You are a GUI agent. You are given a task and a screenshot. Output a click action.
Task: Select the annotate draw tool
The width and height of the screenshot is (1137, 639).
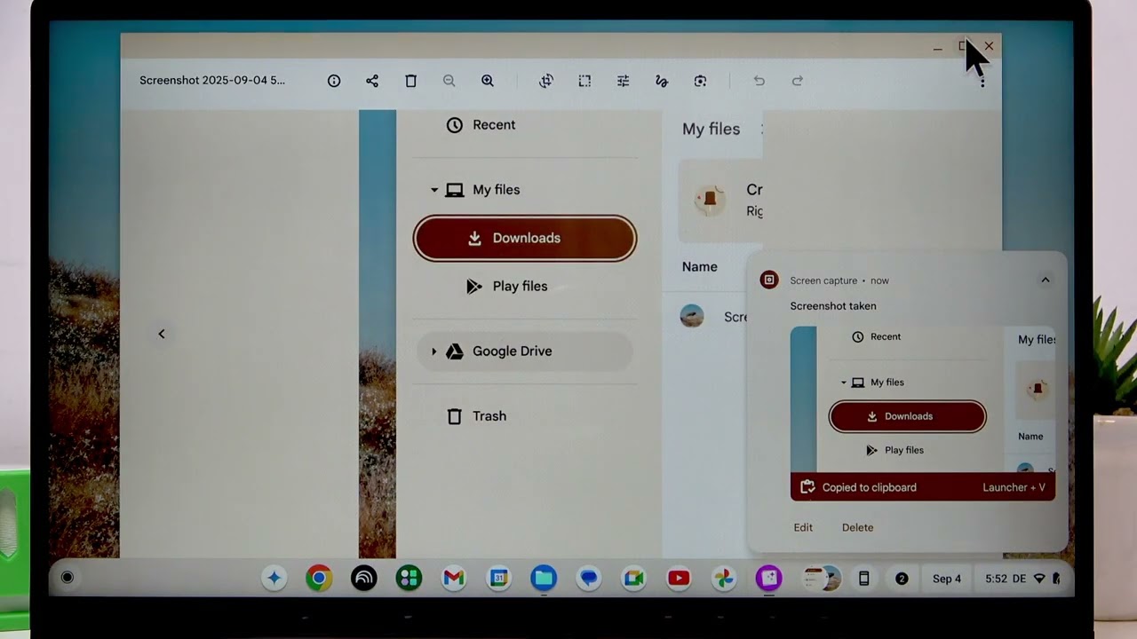(x=662, y=81)
